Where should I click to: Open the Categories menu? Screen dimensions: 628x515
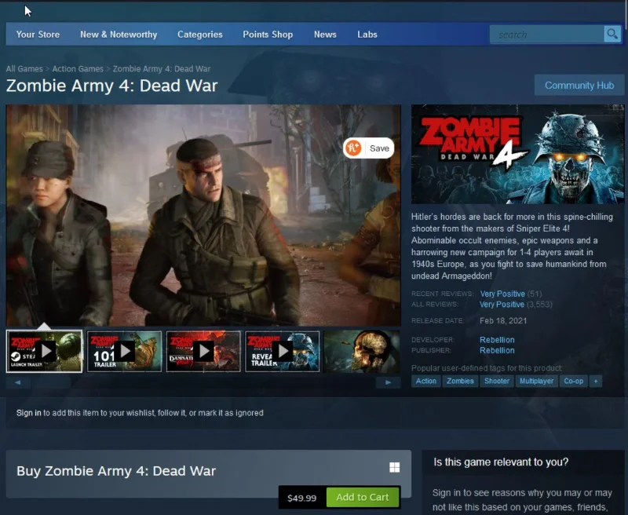pyautogui.click(x=200, y=35)
